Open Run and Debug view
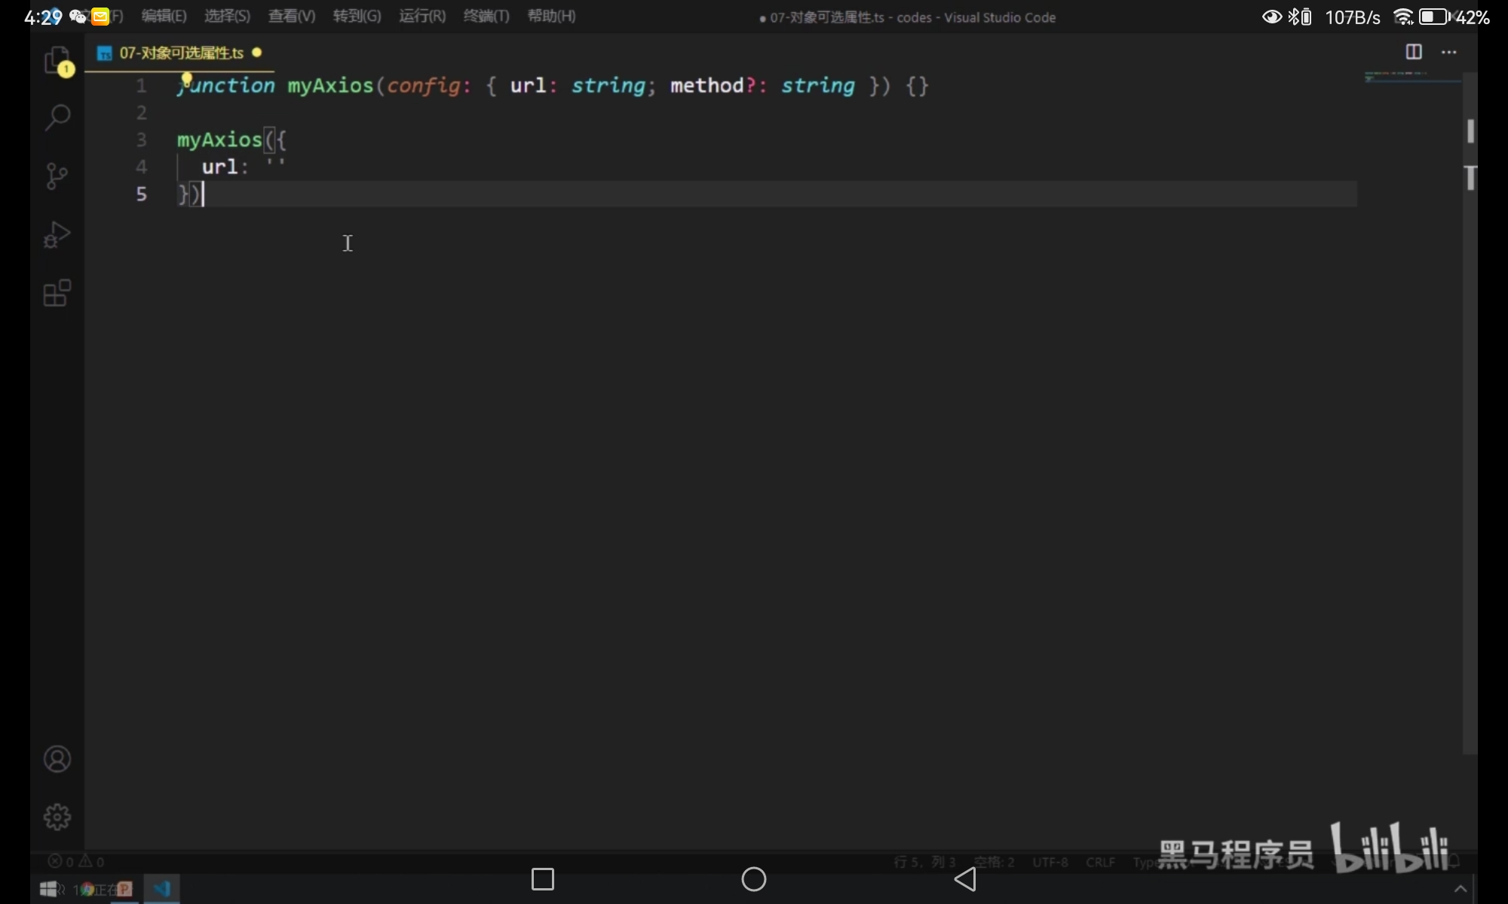The image size is (1508, 904). pyautogui.click(x=57, y=234)
